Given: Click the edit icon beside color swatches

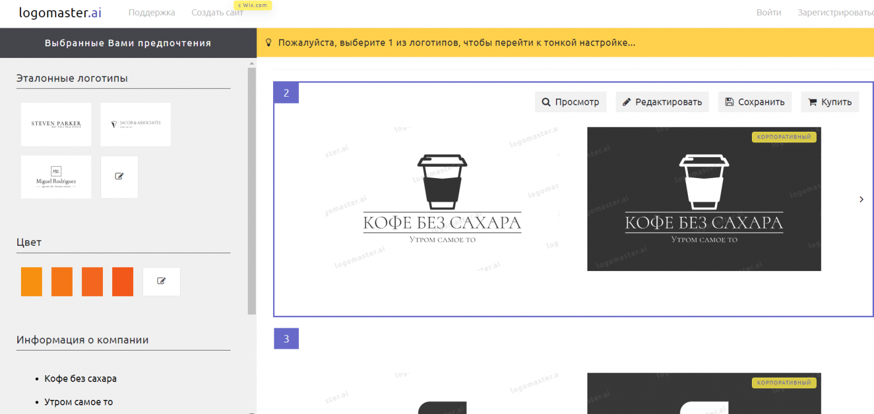Looking at the screenshot, I should point(161,282).
